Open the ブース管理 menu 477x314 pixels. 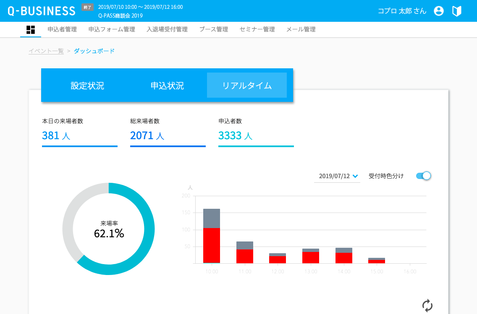(x=213, y=29)
